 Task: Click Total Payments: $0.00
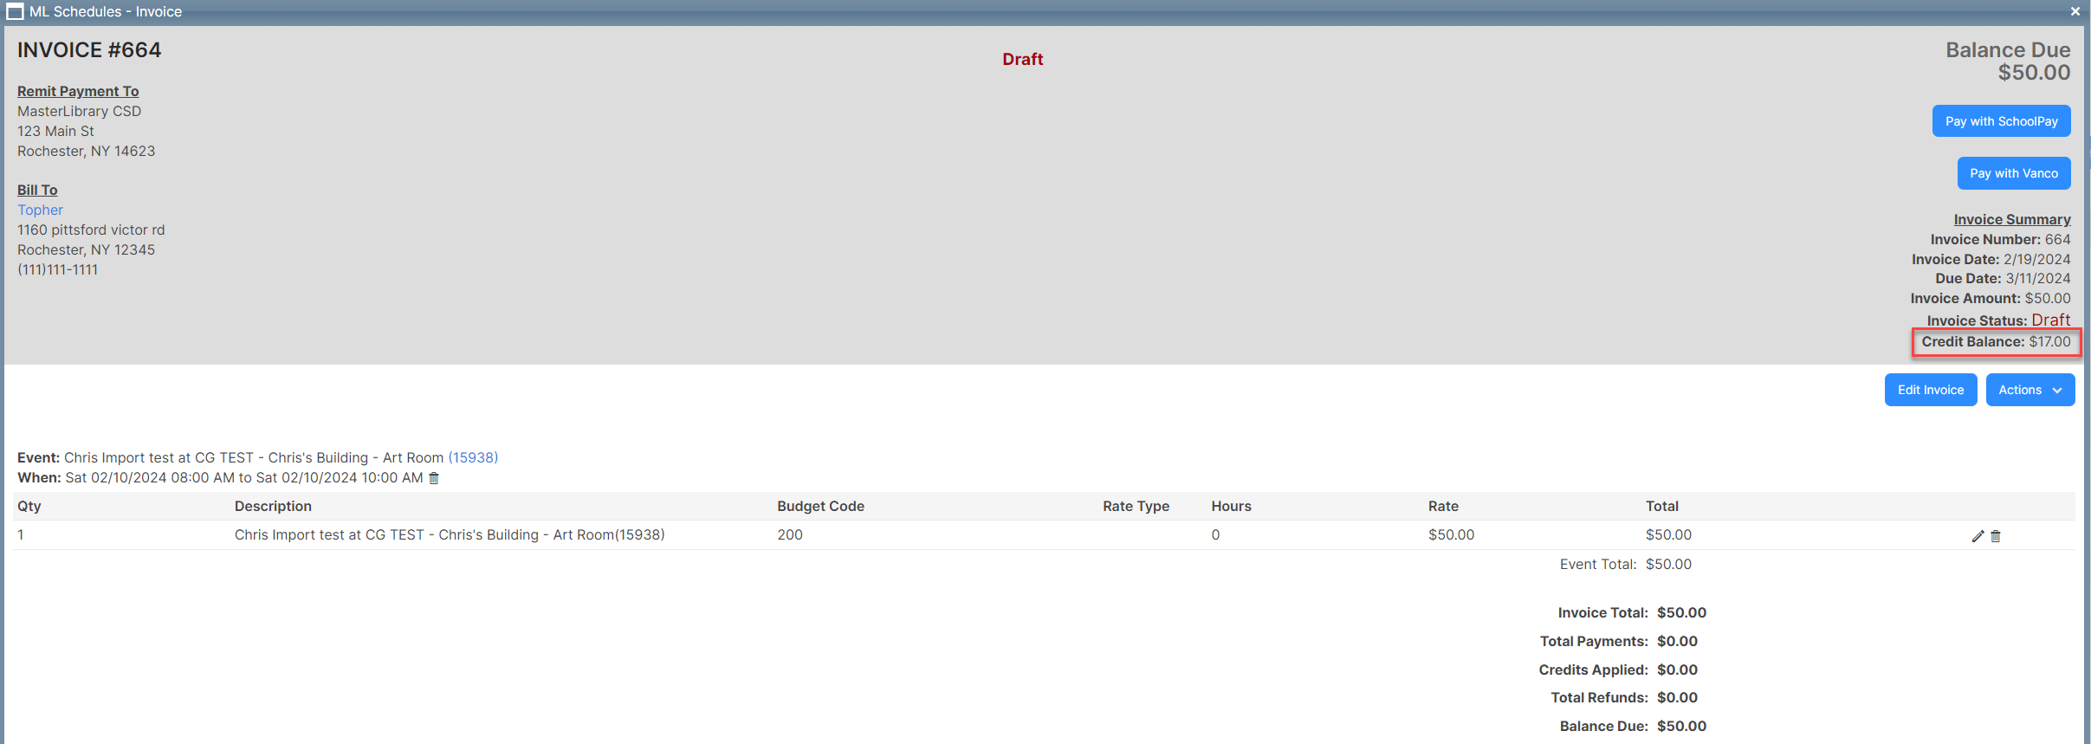(x=1618, y=641)
